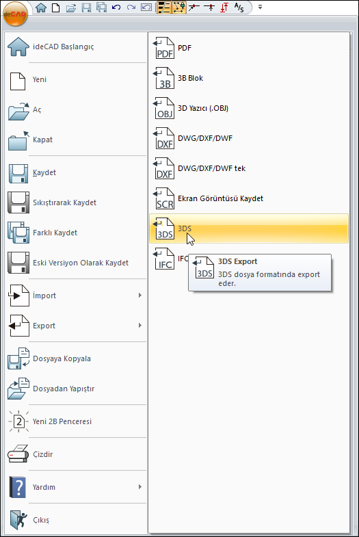Select 3D Yazıcı (.OBJ) export option

(x=249, y=108)
